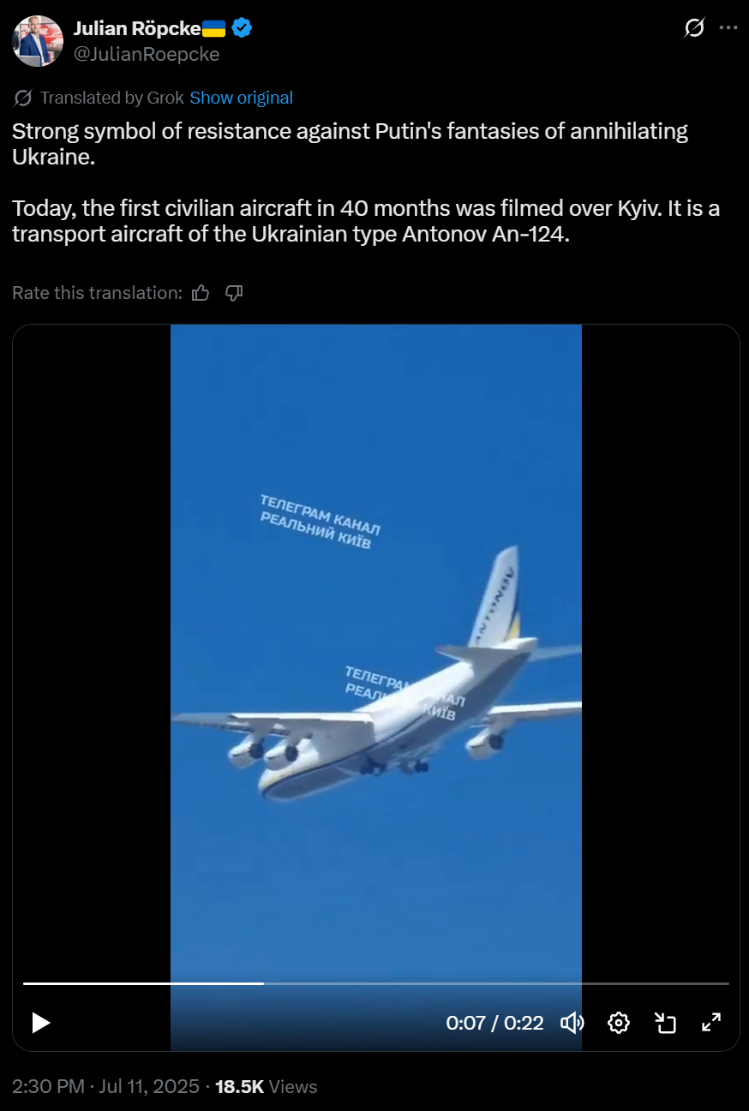749x1111 pixels.
Task: Rate the translation with thumbs up
Action: coord(201,293)
